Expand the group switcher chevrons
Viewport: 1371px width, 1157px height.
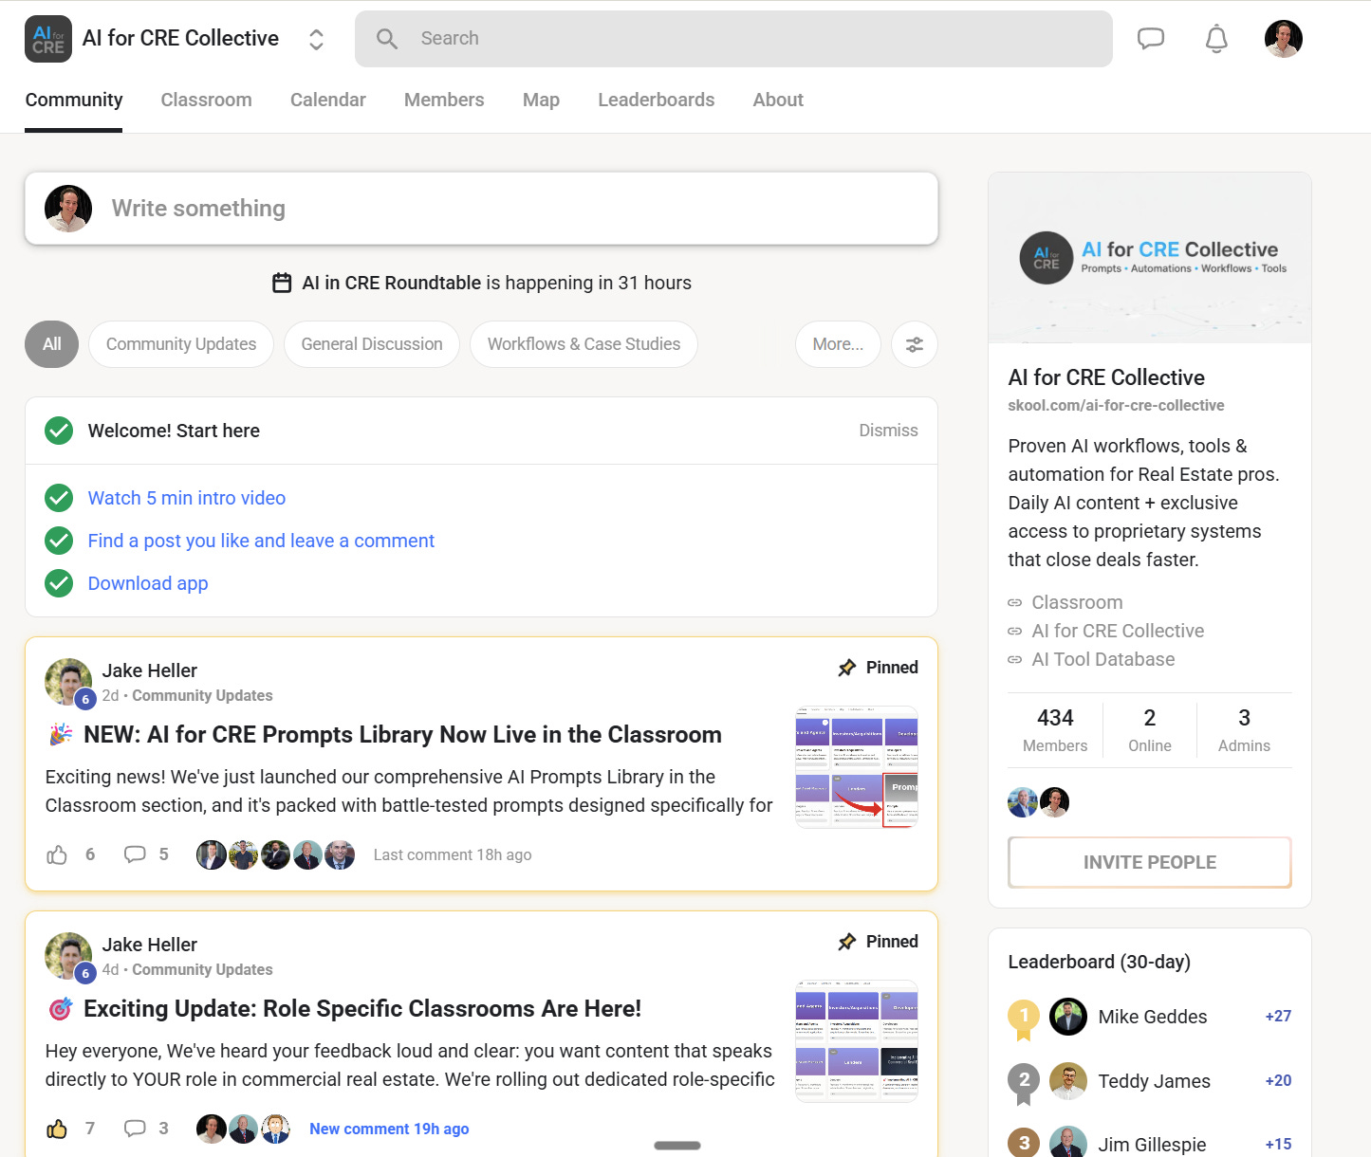coord(317,39)
